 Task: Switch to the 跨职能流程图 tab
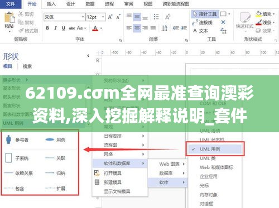click(176, 4)
